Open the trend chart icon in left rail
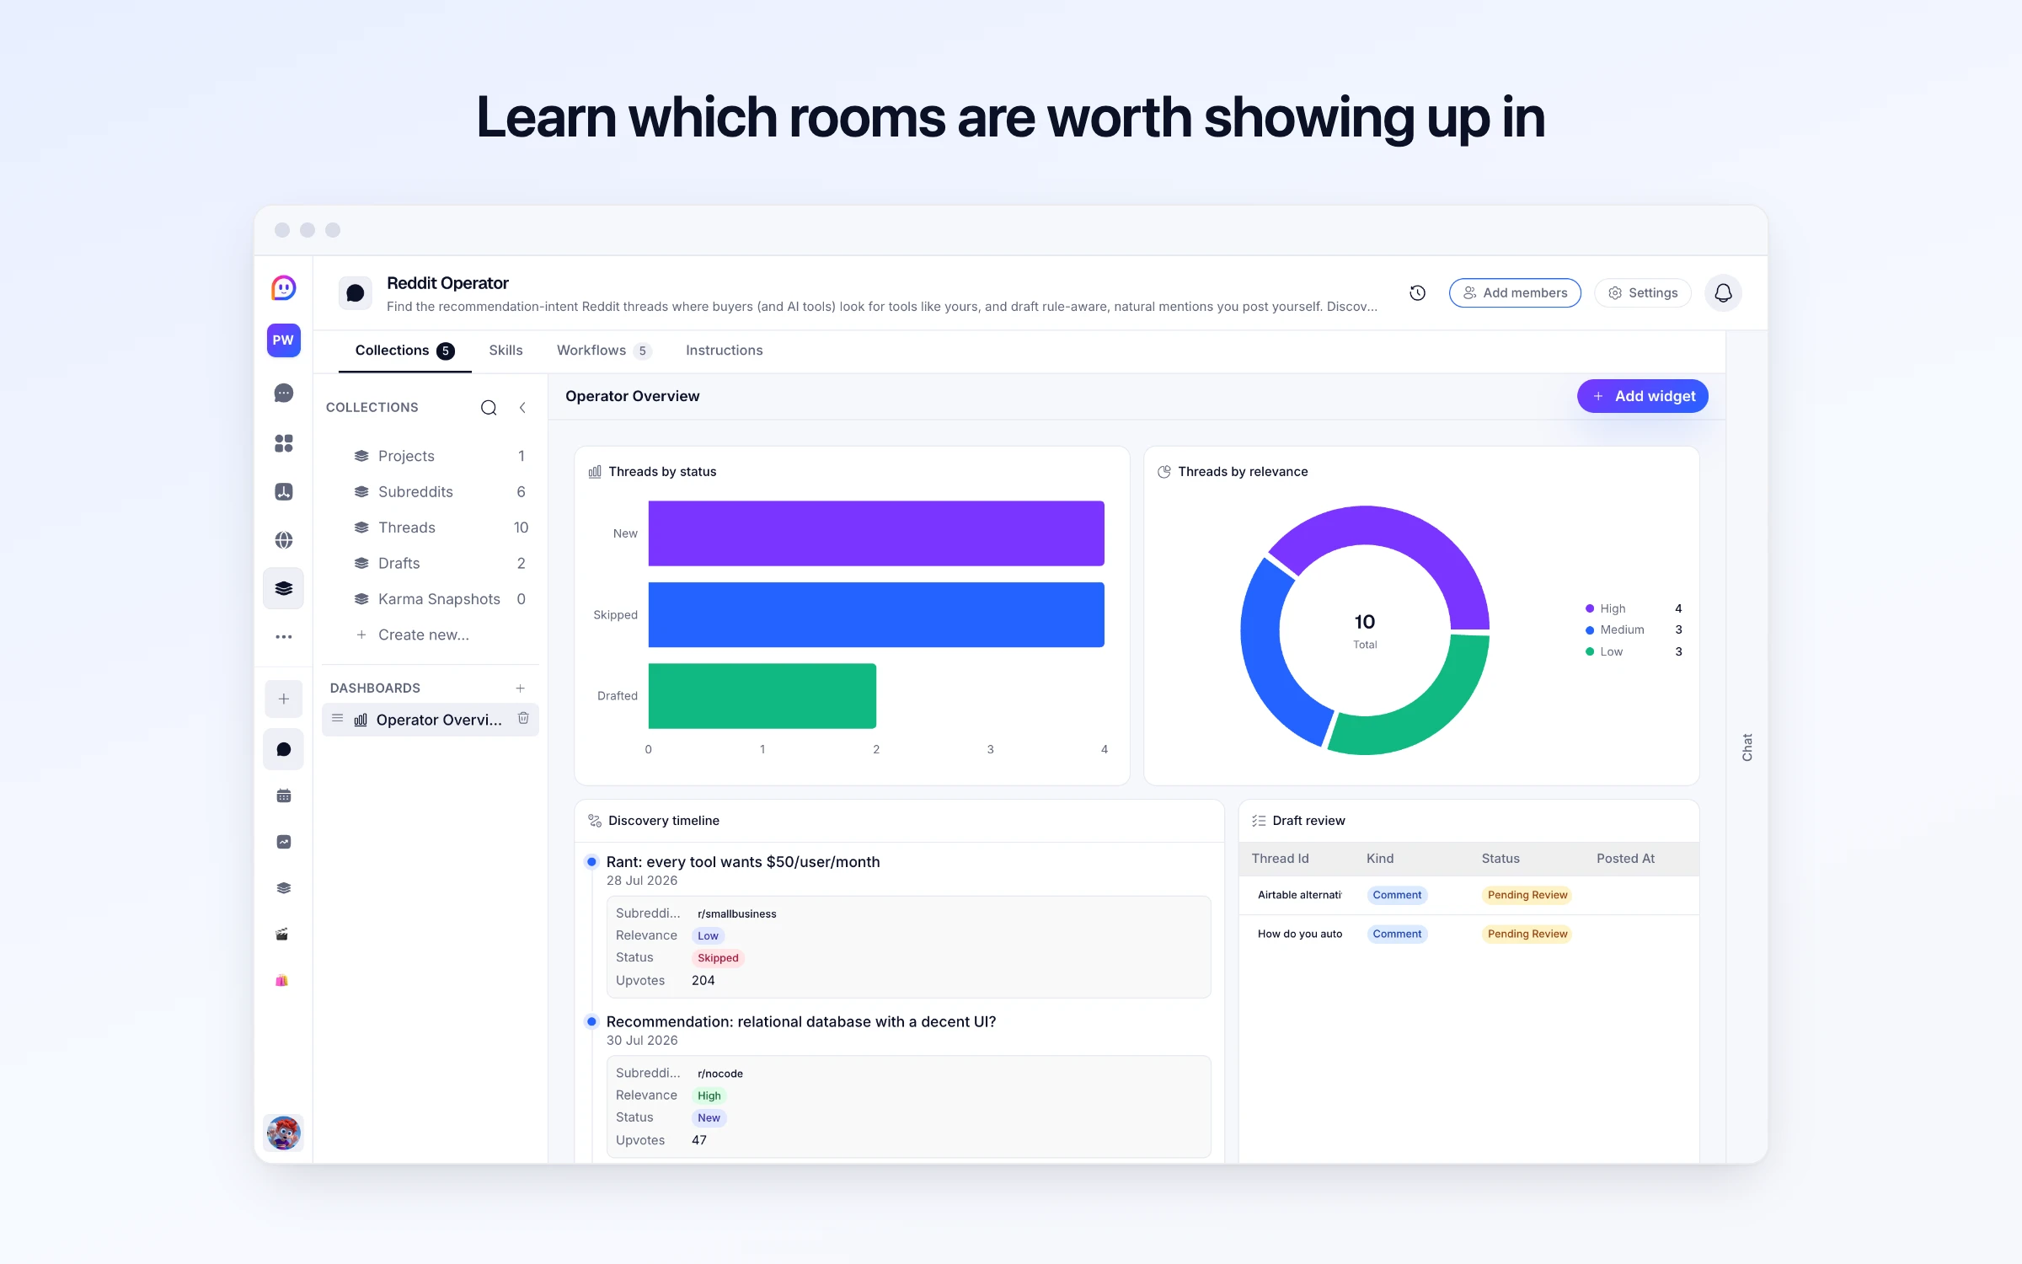This screenshot has width=2022, height=1264. point(283,842)
